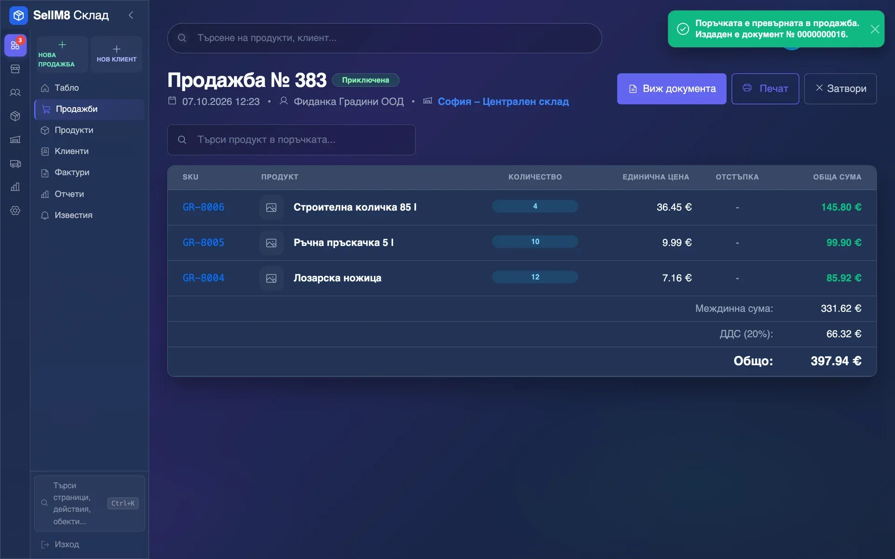Click the quantity pill showing 4
895x559 pixels.
[535, 206]
